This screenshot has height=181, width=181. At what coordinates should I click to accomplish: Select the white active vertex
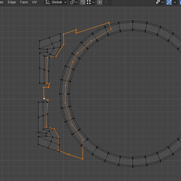44,99
